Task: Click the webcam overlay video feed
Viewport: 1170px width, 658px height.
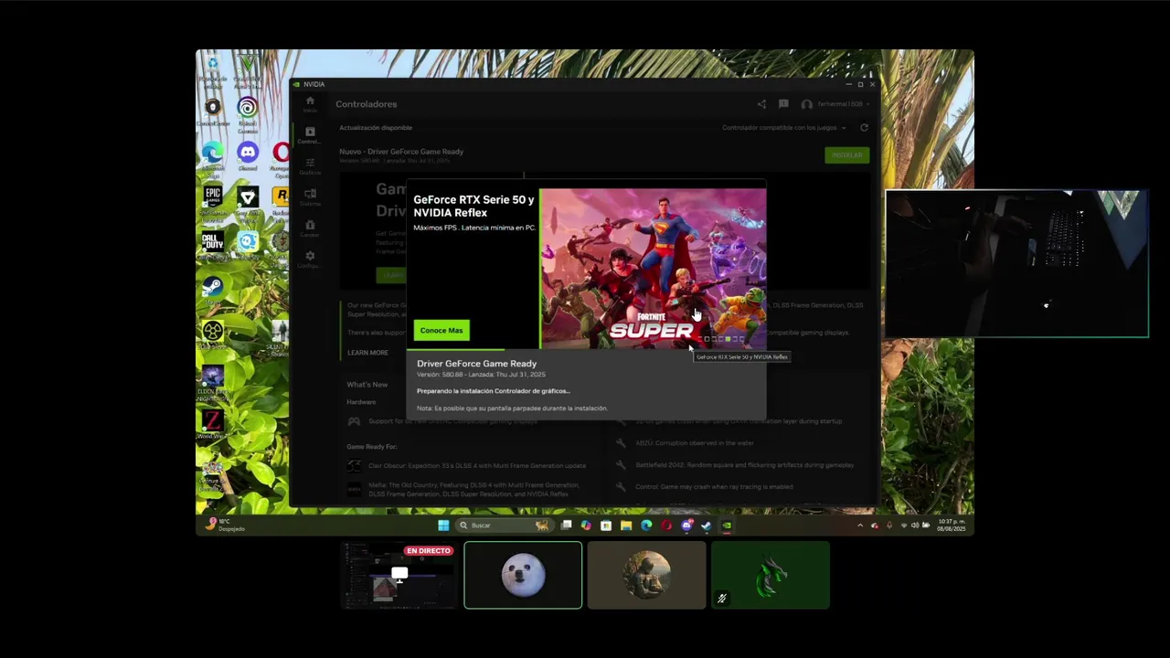Action: [x=1016, y=264]
